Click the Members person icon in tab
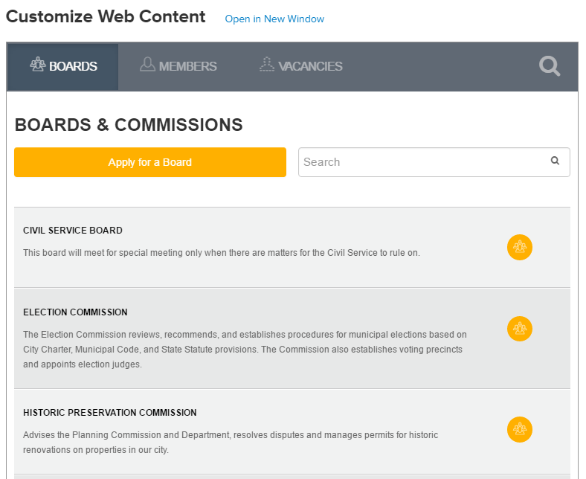This screenshot has height=479, width=586. click(147, 64)
